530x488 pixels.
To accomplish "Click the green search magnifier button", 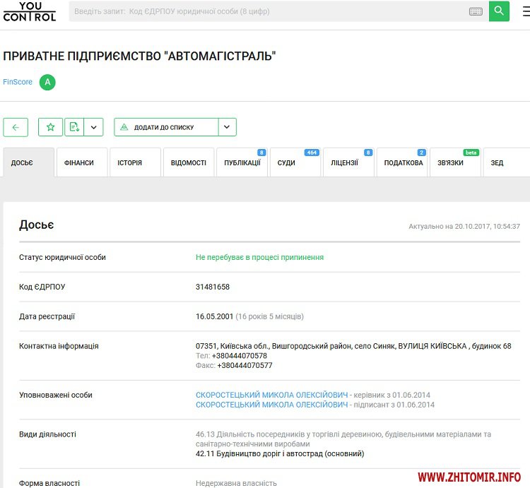I will (499, 11).
